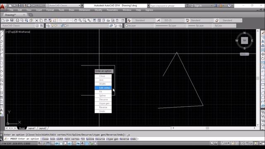Toggle Grid Display in the status bar
Viewport: 265px width, 149px height.
(48, 144)
